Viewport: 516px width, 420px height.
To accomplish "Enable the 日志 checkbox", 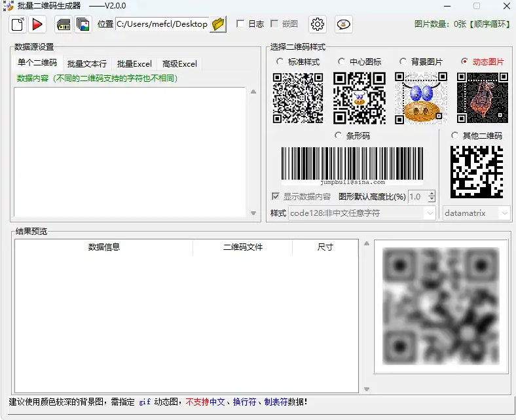I will [241, 24].
